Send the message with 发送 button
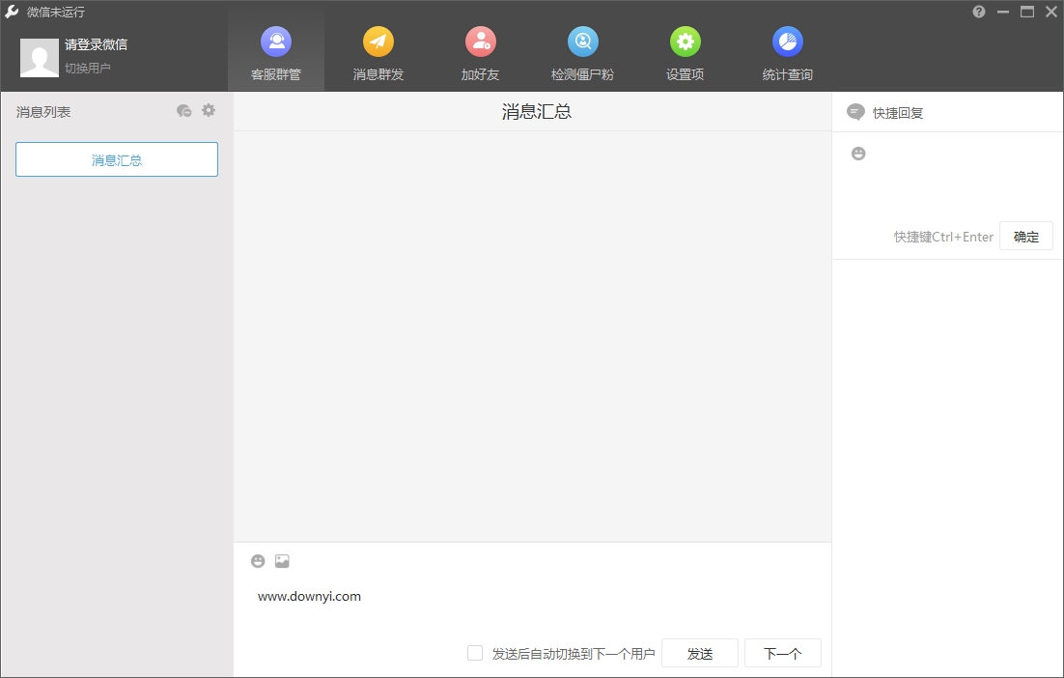The height and width of the screenshot is (678, 1064). click(699, 653)
